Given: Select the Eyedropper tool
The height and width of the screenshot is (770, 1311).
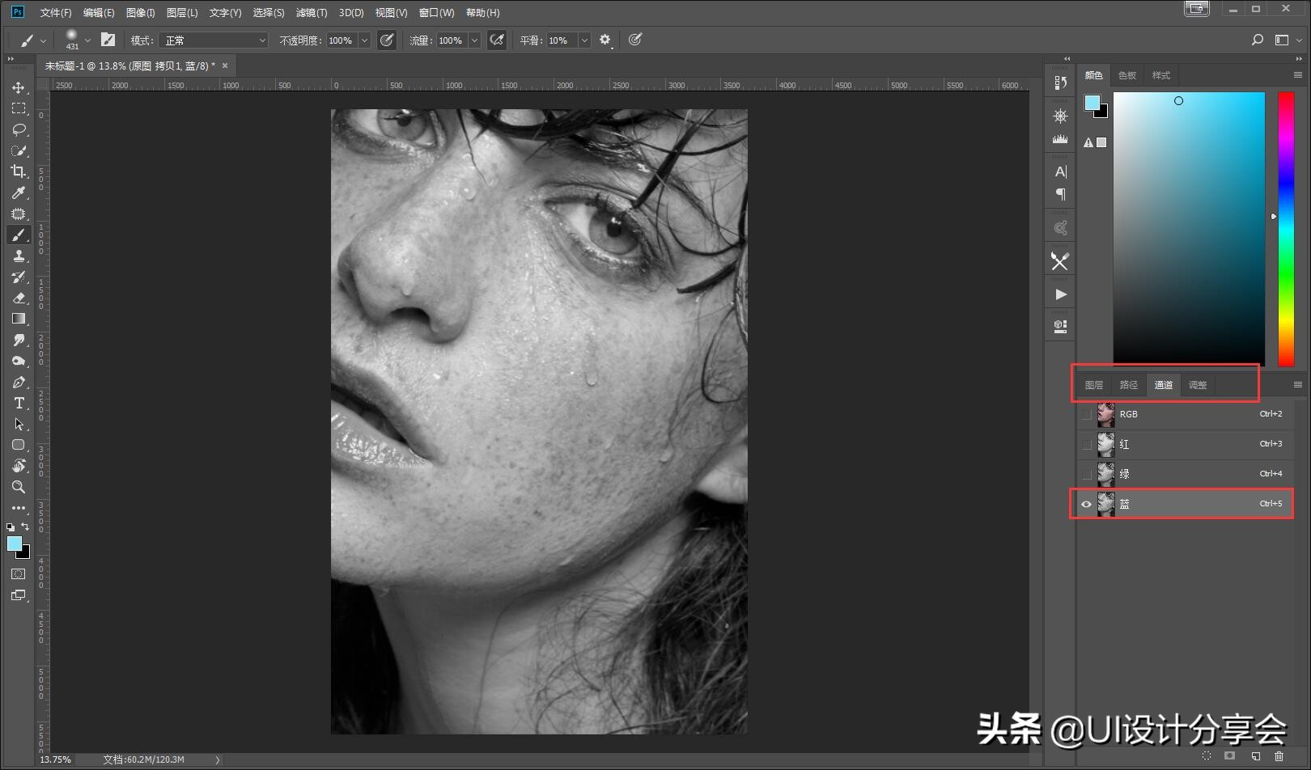Looking at the screenshot, I should [x=19, y=192].
